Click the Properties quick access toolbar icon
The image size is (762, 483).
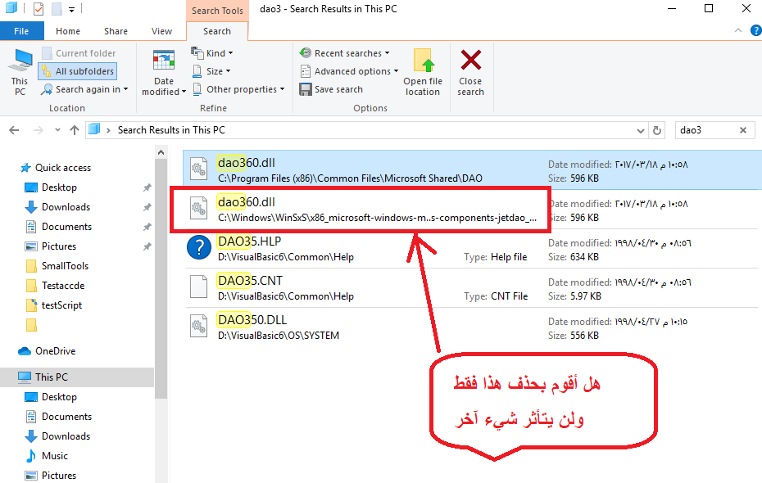(39, 9)
